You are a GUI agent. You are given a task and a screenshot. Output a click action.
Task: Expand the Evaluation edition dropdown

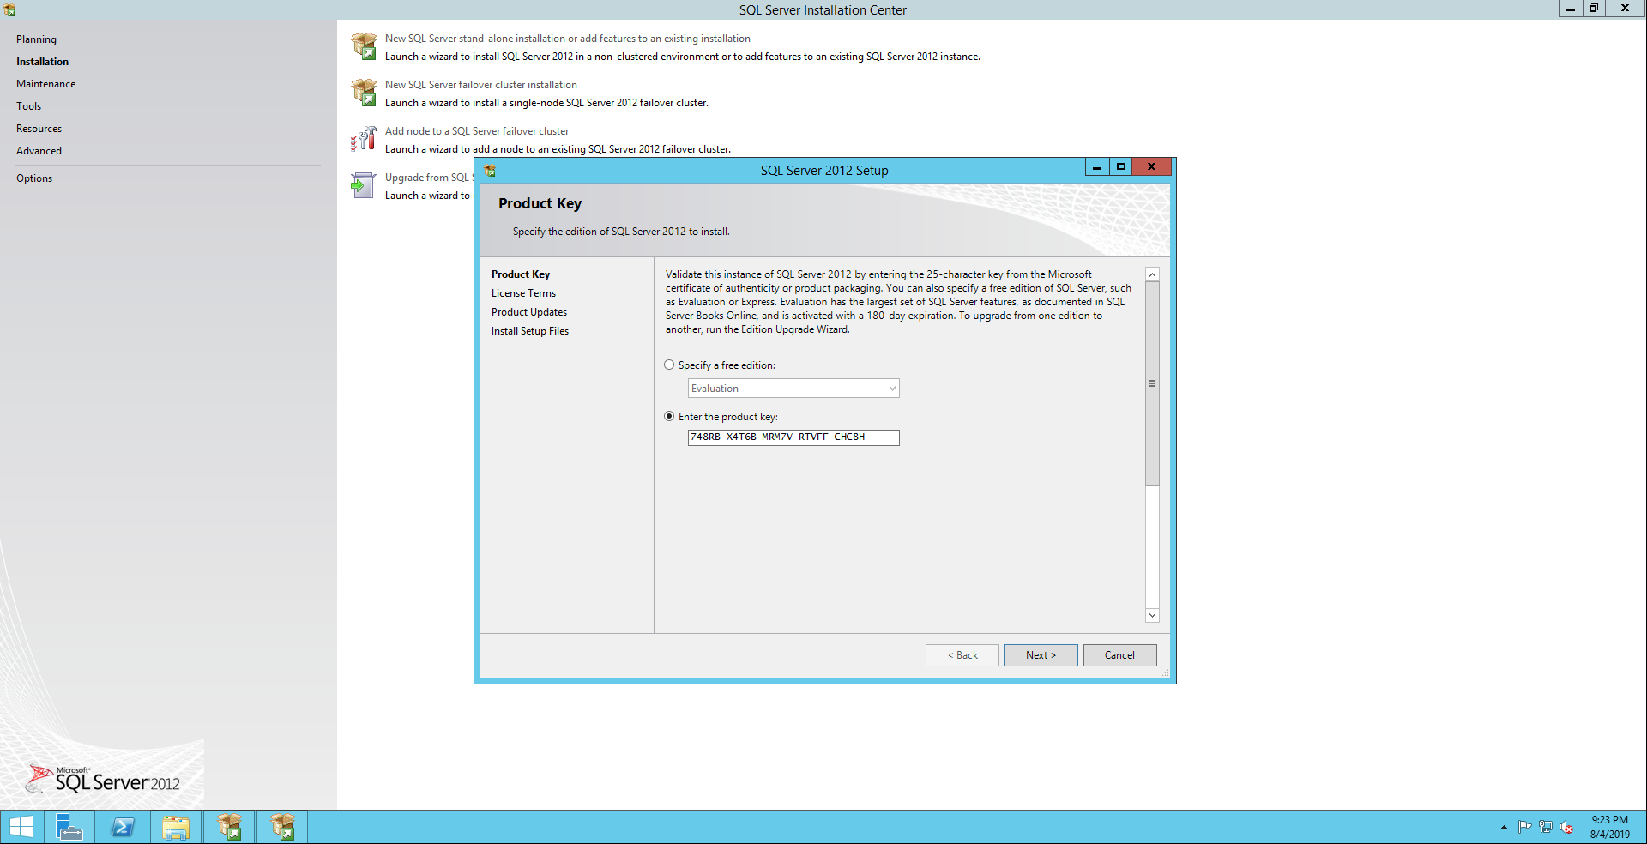[891, 389]
